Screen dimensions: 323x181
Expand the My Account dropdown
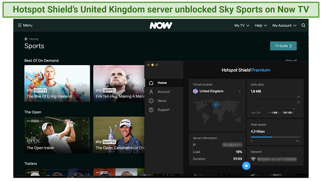(284, 26)
